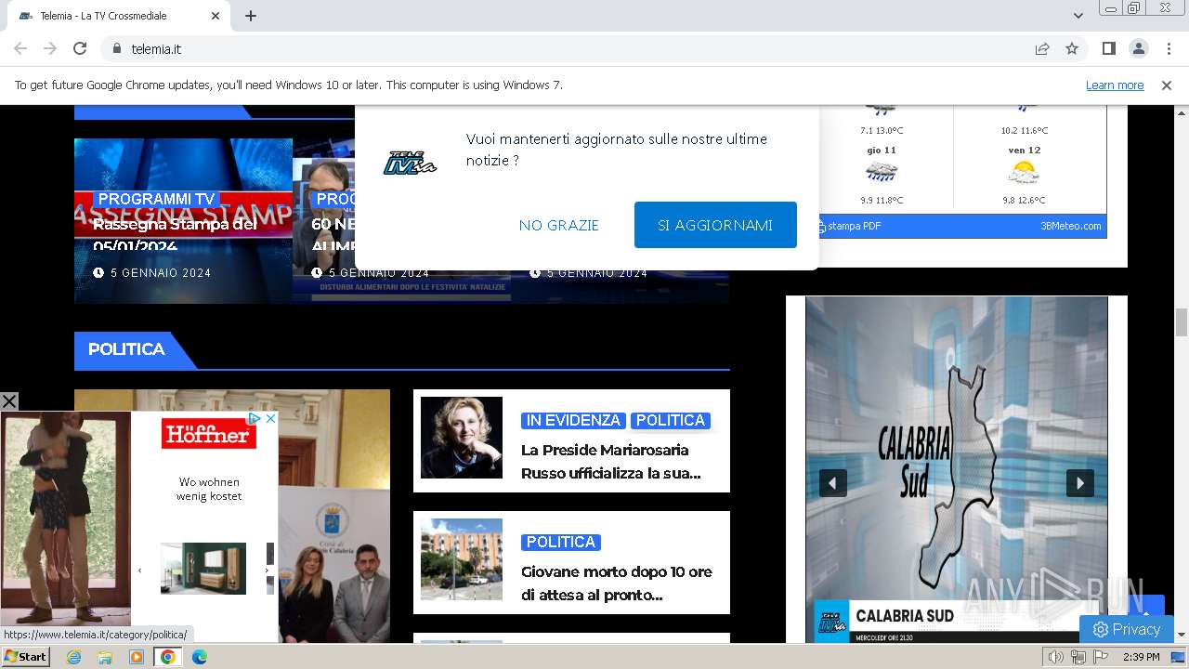Screen dimensions: 1189x669
Task: Go to previous product in Höffner ad
Action: coord(140,570)
